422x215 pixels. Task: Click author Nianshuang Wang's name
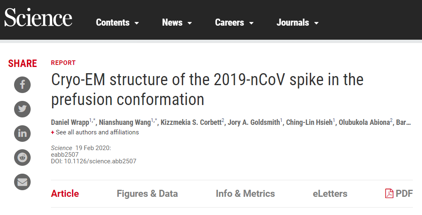click(125, 122)
